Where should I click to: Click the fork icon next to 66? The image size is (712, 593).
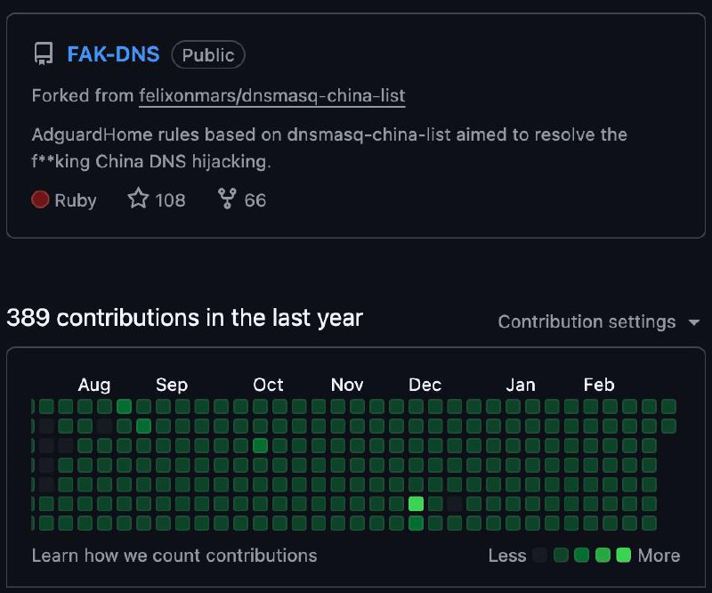pyautogui.click(x=227, y=199)
